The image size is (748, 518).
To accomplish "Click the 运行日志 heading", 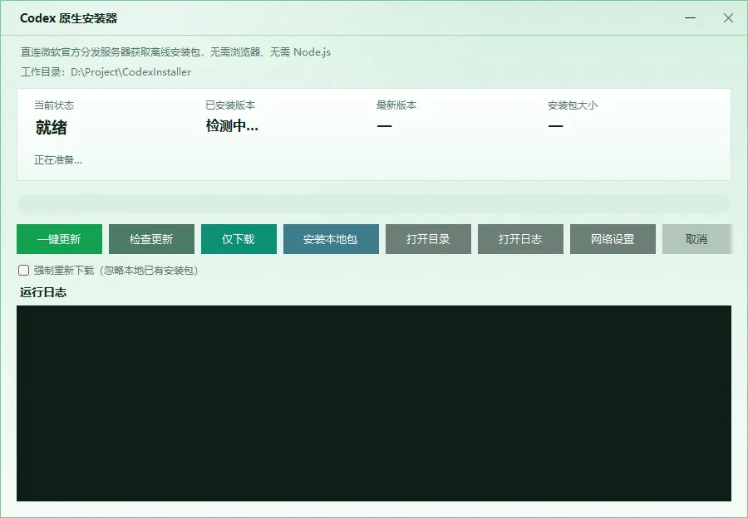I will [x=43, y=292].
